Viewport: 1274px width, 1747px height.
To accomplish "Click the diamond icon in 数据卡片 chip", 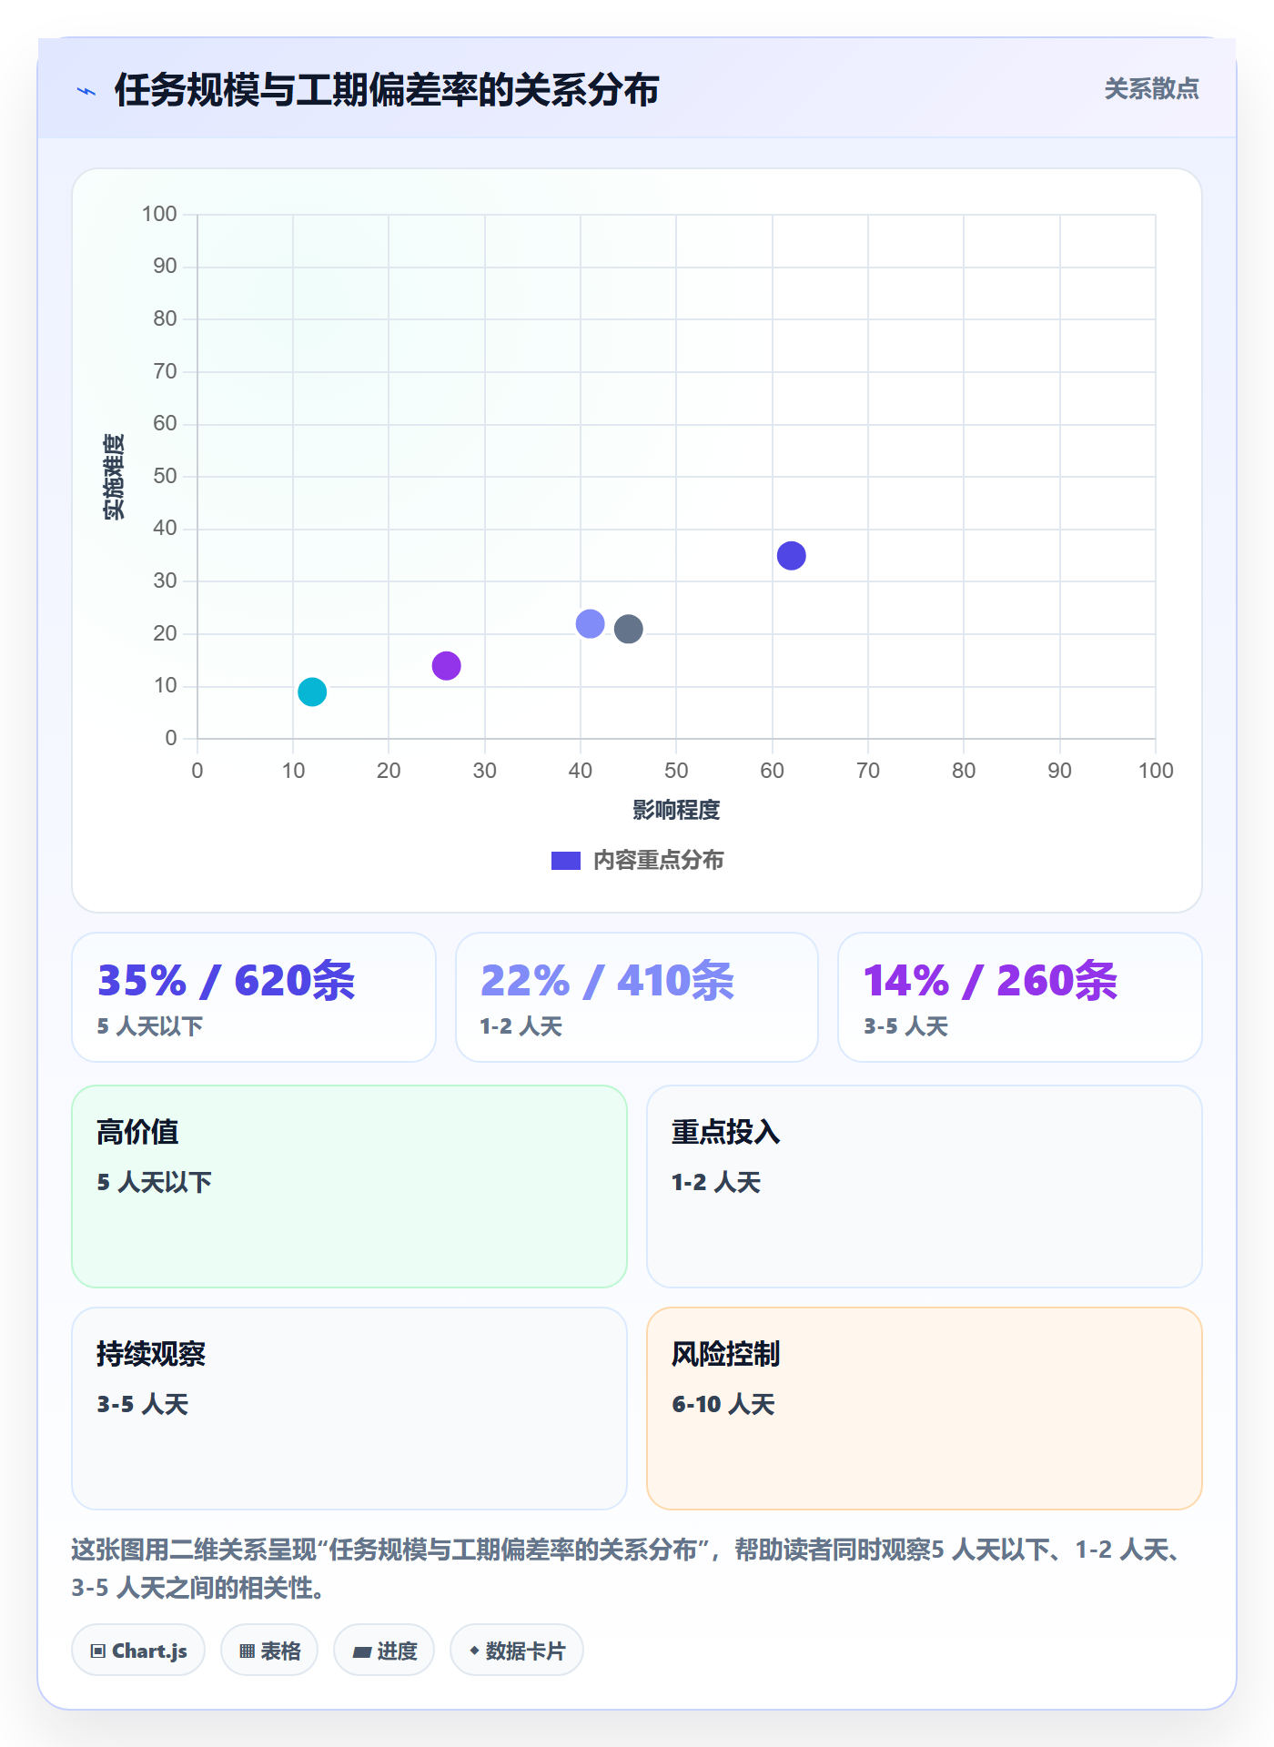I will (474, 1651).
